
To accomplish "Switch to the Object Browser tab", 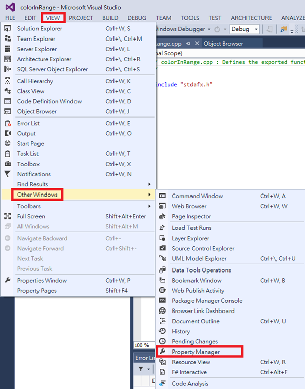I will 223,44.
